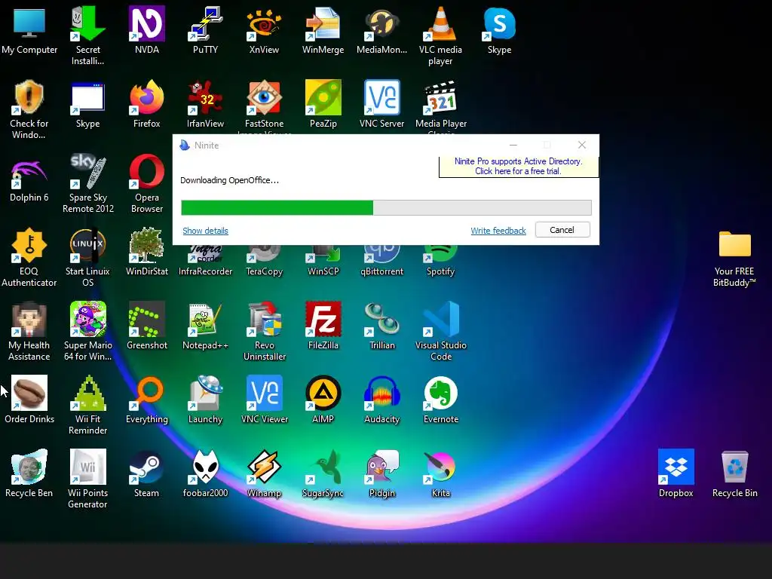This screenshot has height=579, width=772.
Task: Select the Recycle Ben icon
Action: point(29,467)
